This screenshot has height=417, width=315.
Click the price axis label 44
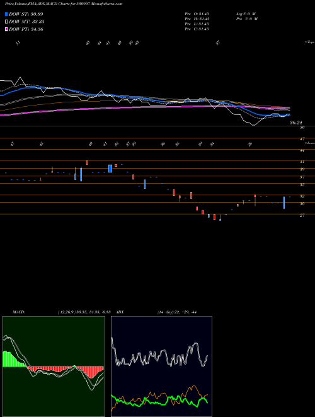[x=302, y=150]
